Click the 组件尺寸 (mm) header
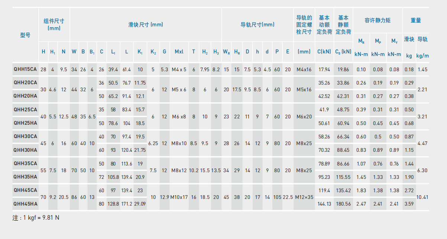 point(54,24)
